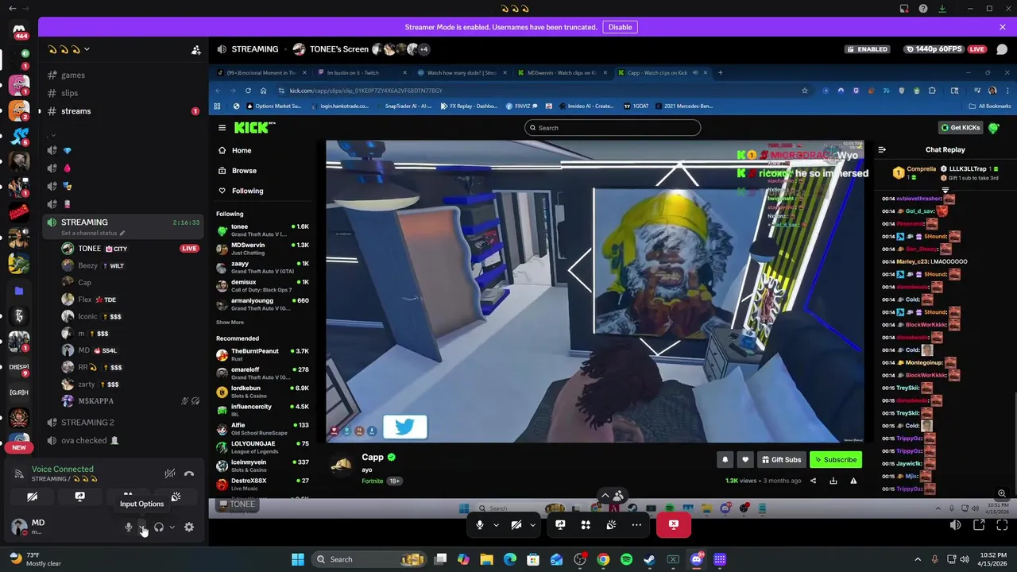Collapse the Chat Replay panel
This screenshot has height=572, width=1017.
tap(882, 149)
